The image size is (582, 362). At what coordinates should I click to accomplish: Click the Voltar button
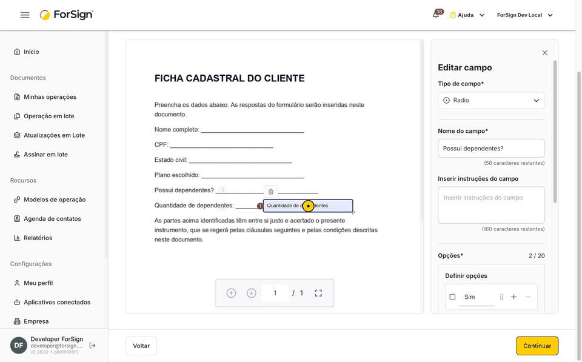(x=141, y=346)
